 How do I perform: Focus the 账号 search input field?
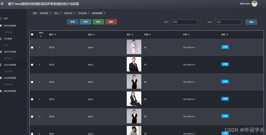pos(185,22)
